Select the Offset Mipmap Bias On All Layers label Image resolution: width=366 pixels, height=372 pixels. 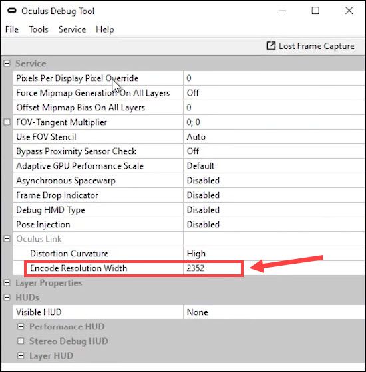tap(81, 108)
